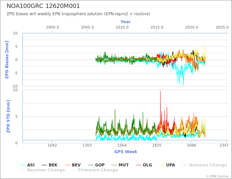The width and height of the screenshot is (232, 179).
Task: Toggle the ASI series in the legend
Action: click(x=28, y=165)
